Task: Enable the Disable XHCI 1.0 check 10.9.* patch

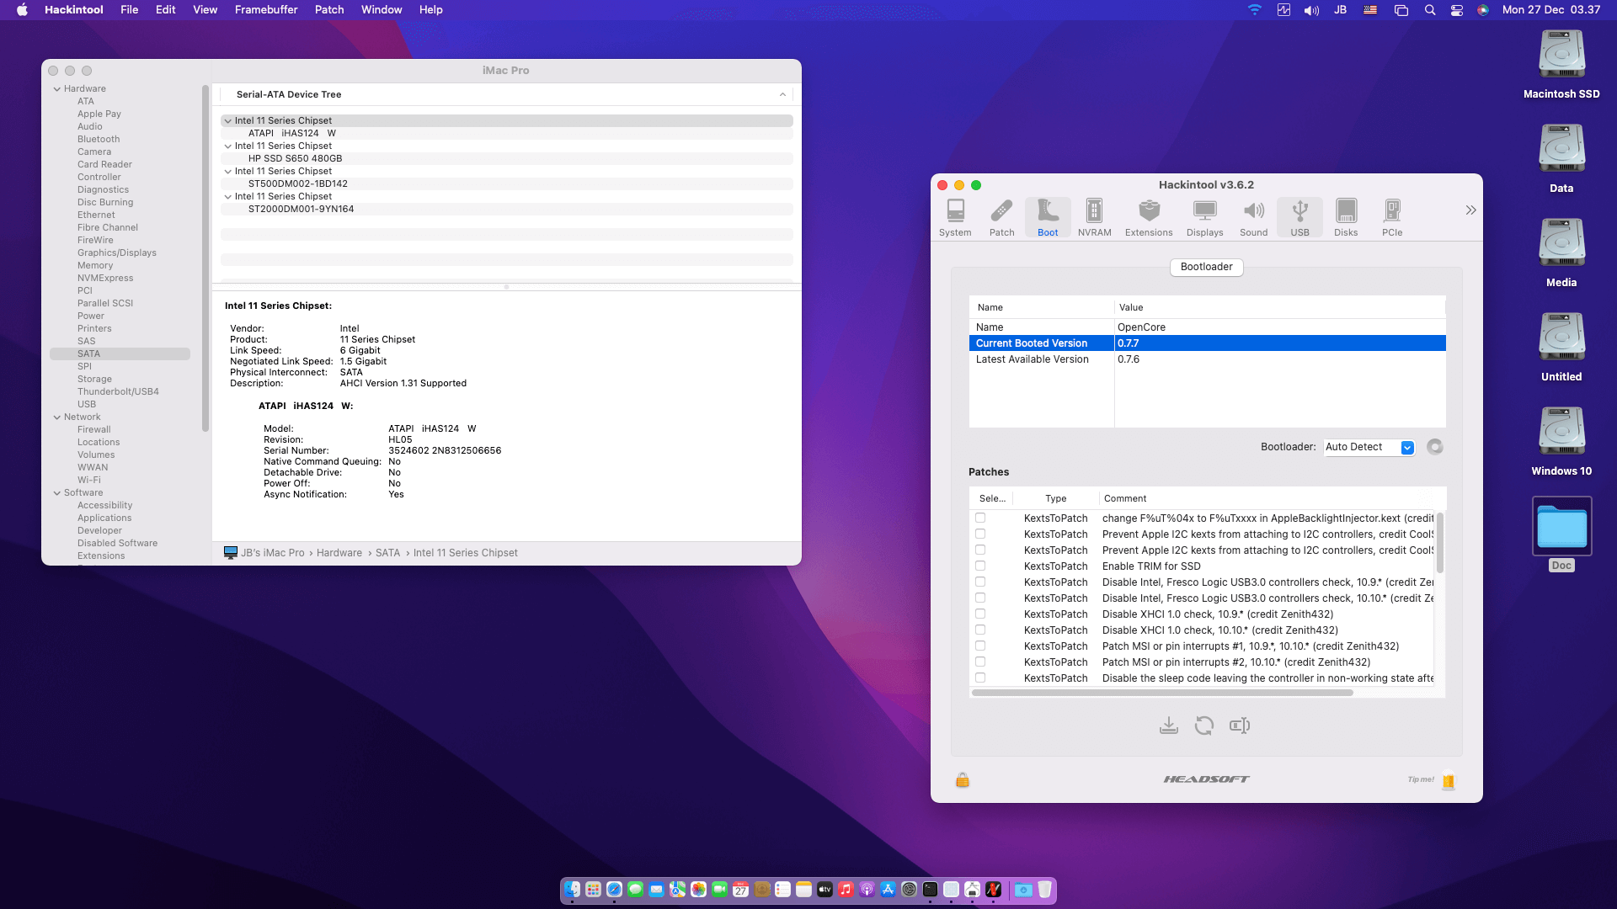Action: pos(980,614)
